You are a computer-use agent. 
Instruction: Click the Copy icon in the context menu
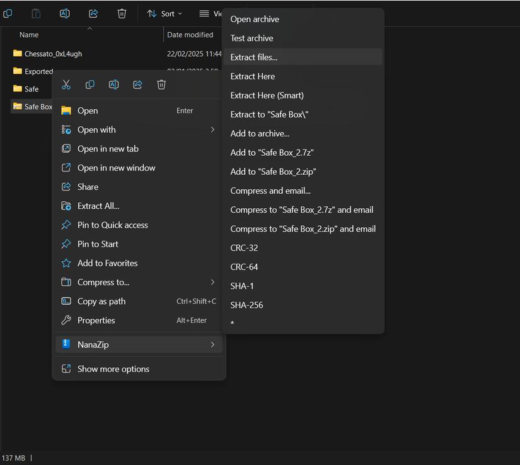[x=90, y=84]
